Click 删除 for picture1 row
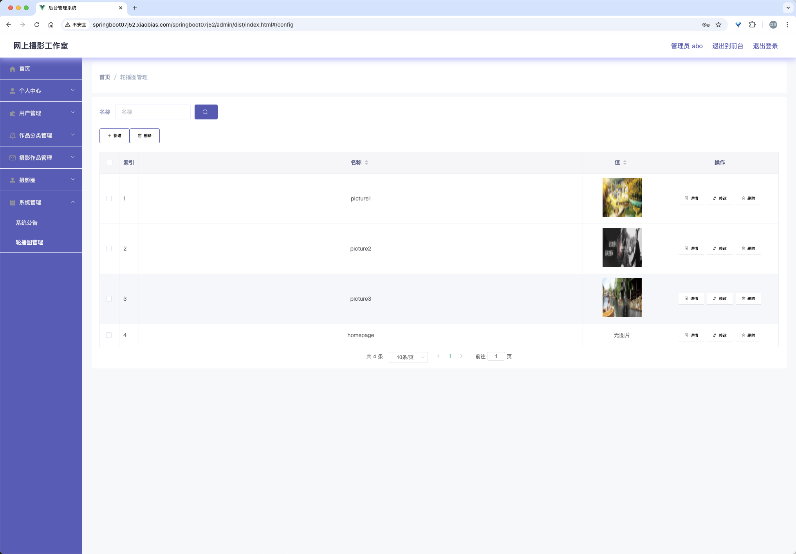Image resolution: width=796 pixels, height=554 pixels. 748,199
